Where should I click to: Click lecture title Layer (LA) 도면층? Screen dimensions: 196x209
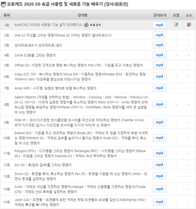coord(81,202)
